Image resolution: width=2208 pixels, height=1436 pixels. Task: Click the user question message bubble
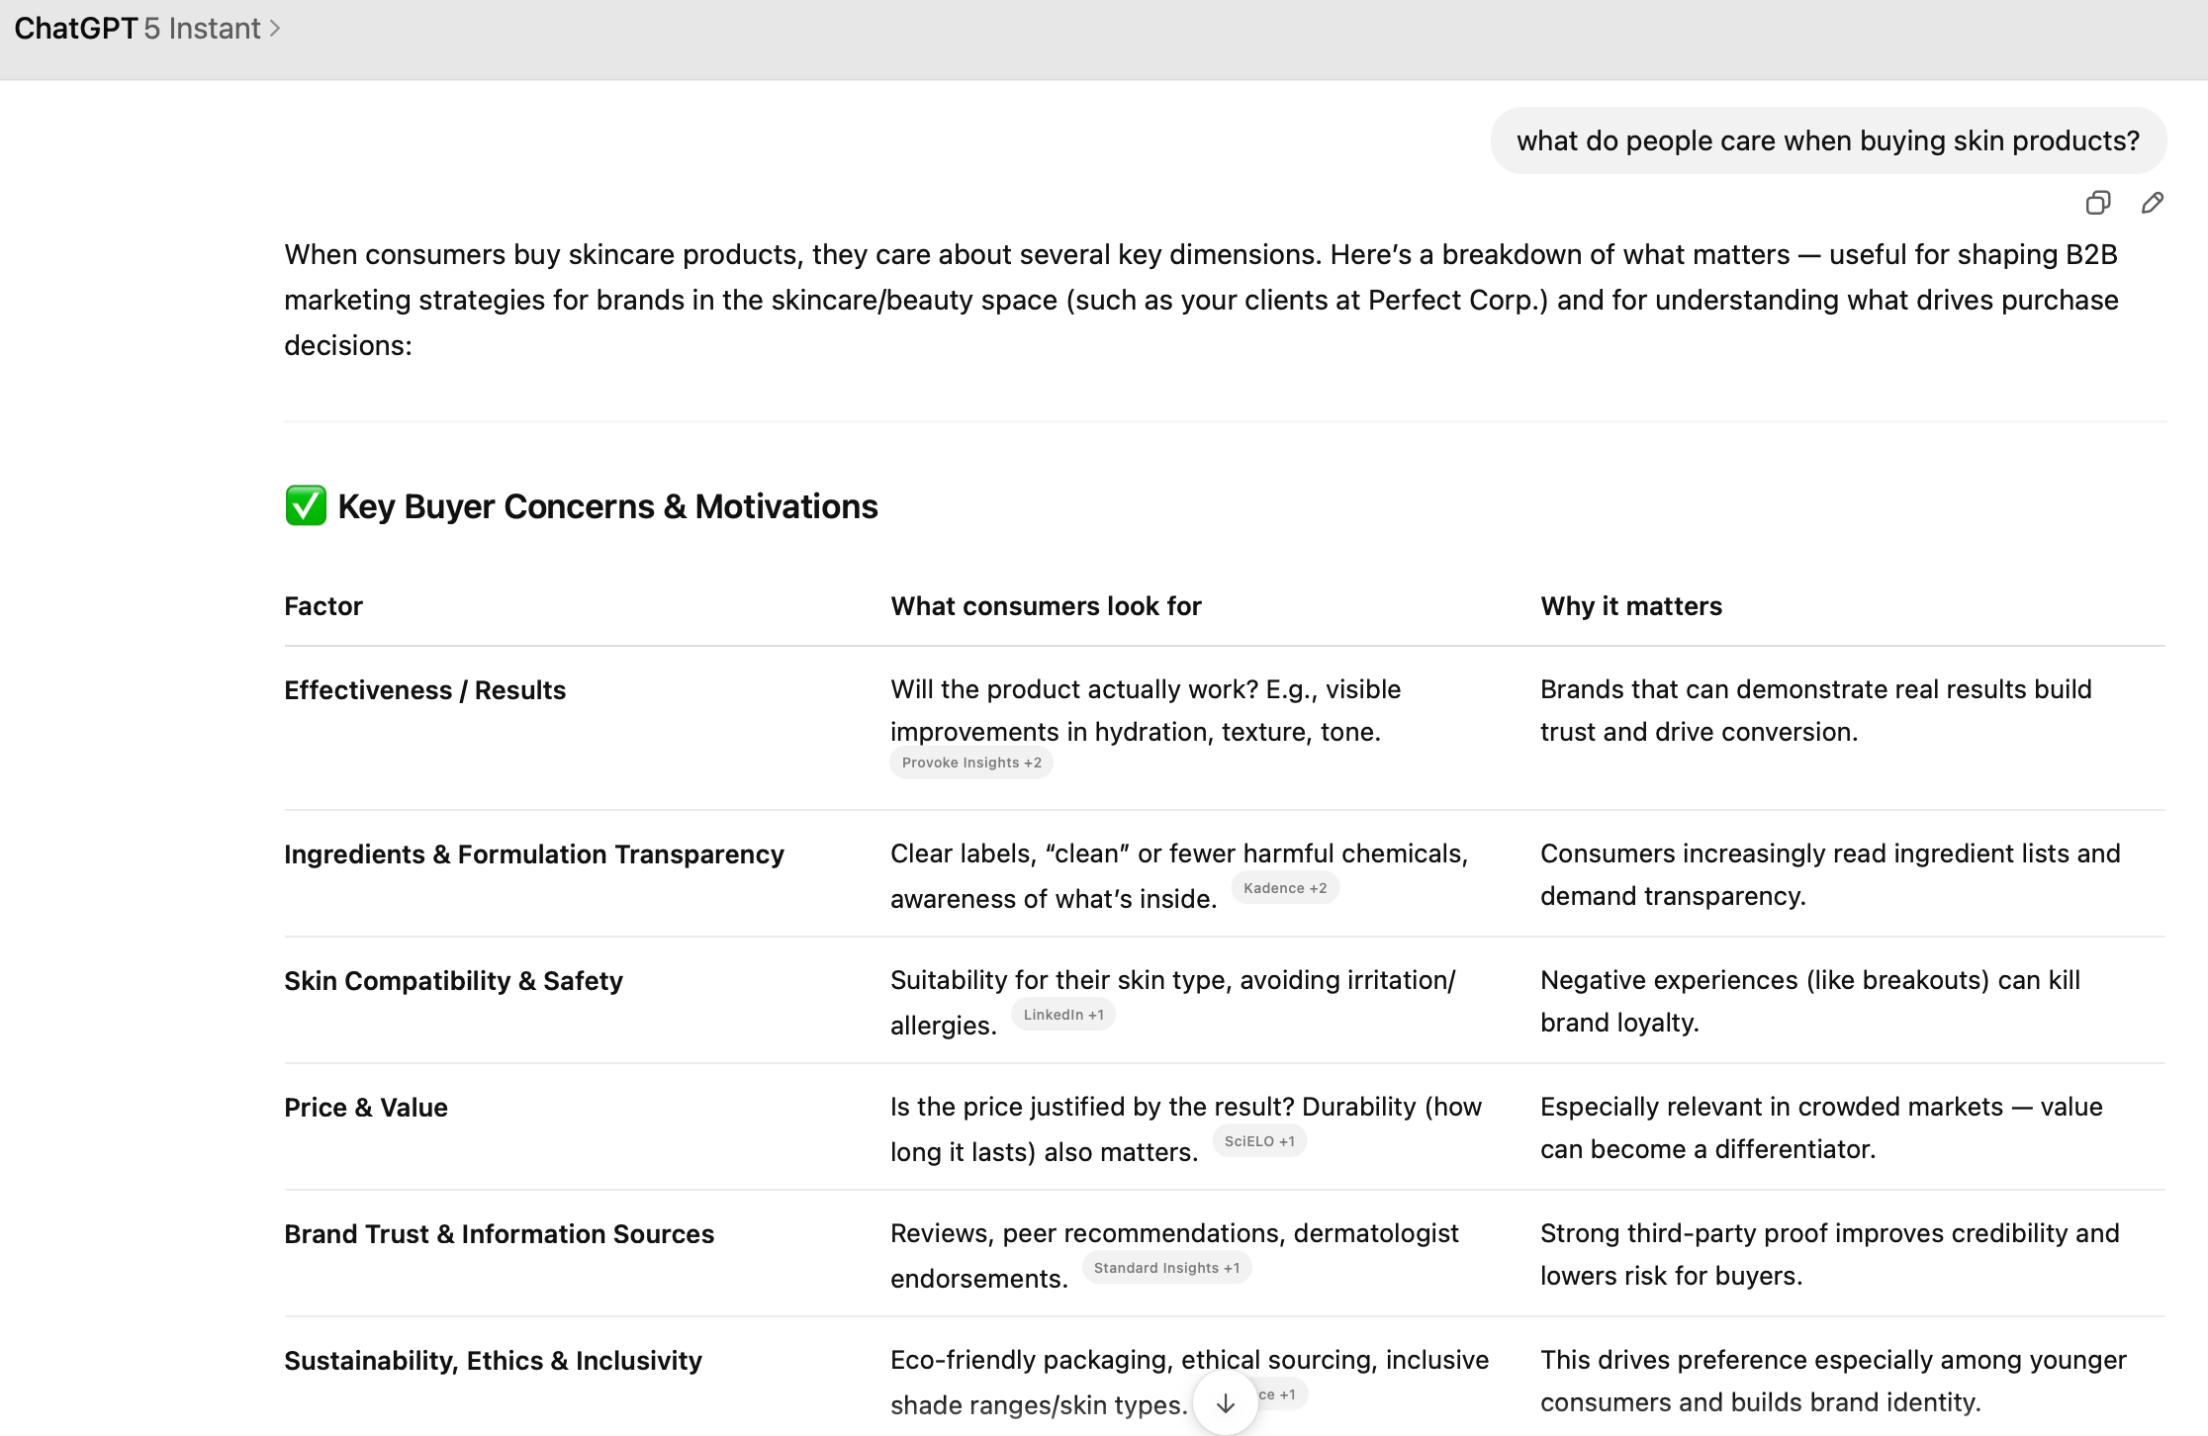click(x=1827, y=141)
